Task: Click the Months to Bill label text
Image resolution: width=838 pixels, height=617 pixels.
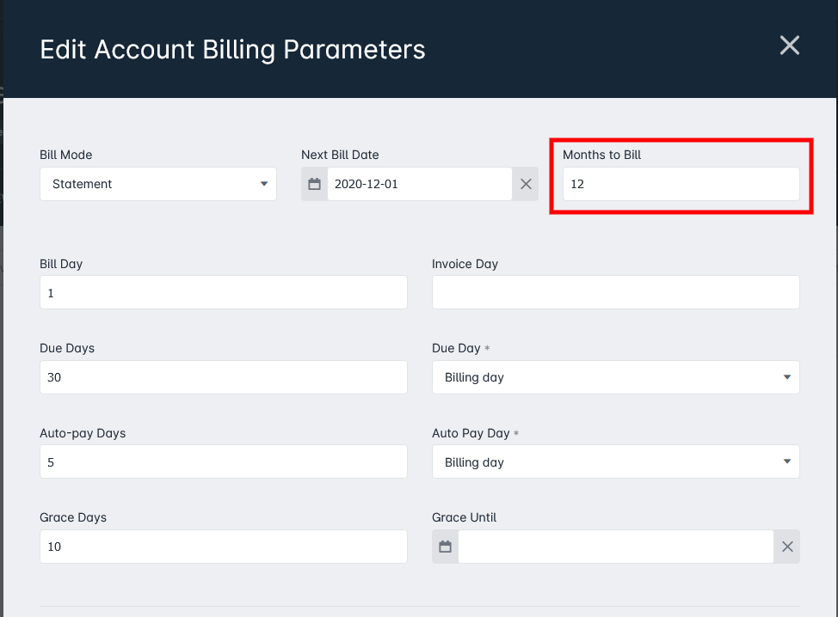Action: click(601, 155)
